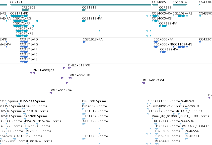Click BAC clone DME1-012P08
Image resolution: width=212 pixels, height=145 pixels.
pyautogui.click(x=140, y=68)
